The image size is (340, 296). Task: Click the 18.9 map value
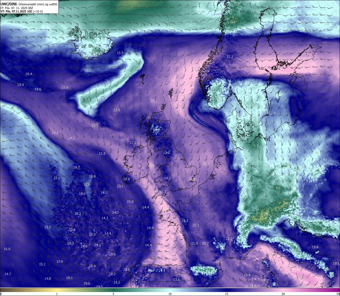tap(92, 177)
